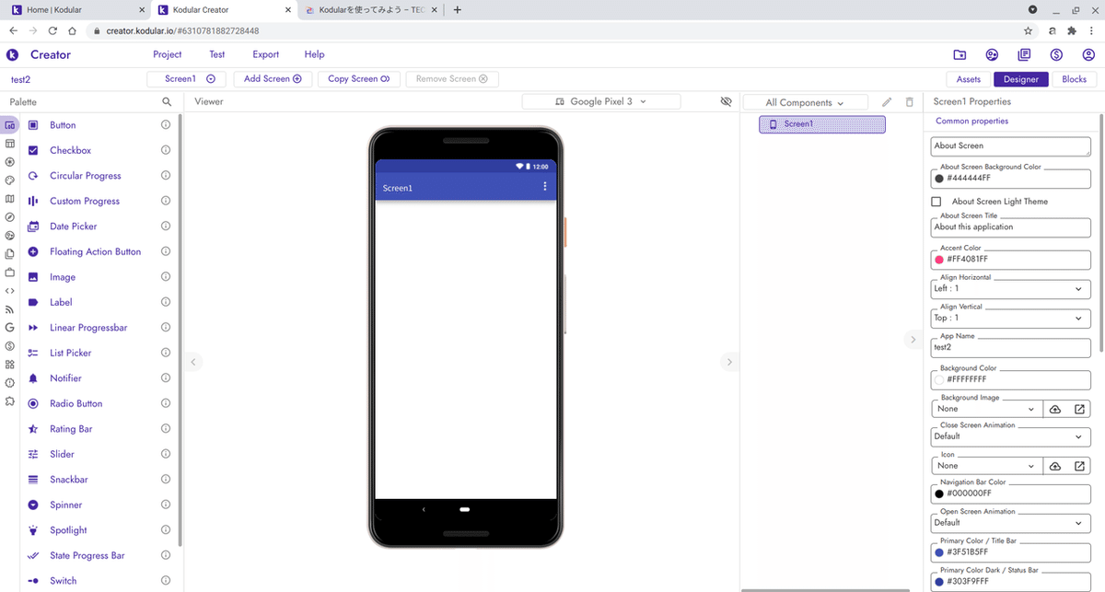The height and width of the screenshot is (592, 1105).
Task: Show info for Spinner component
Action: pyautogui.click(x=166, y=505)
